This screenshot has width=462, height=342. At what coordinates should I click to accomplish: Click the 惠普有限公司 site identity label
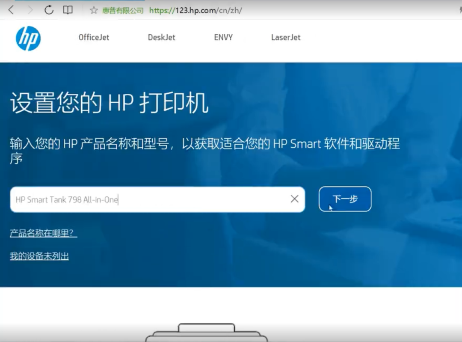(x=124, y=10)
